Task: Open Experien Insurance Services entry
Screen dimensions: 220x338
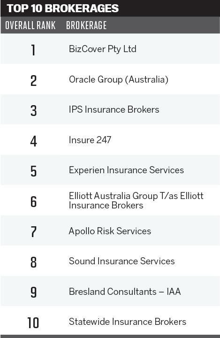Action: click(x=126, y=170)
